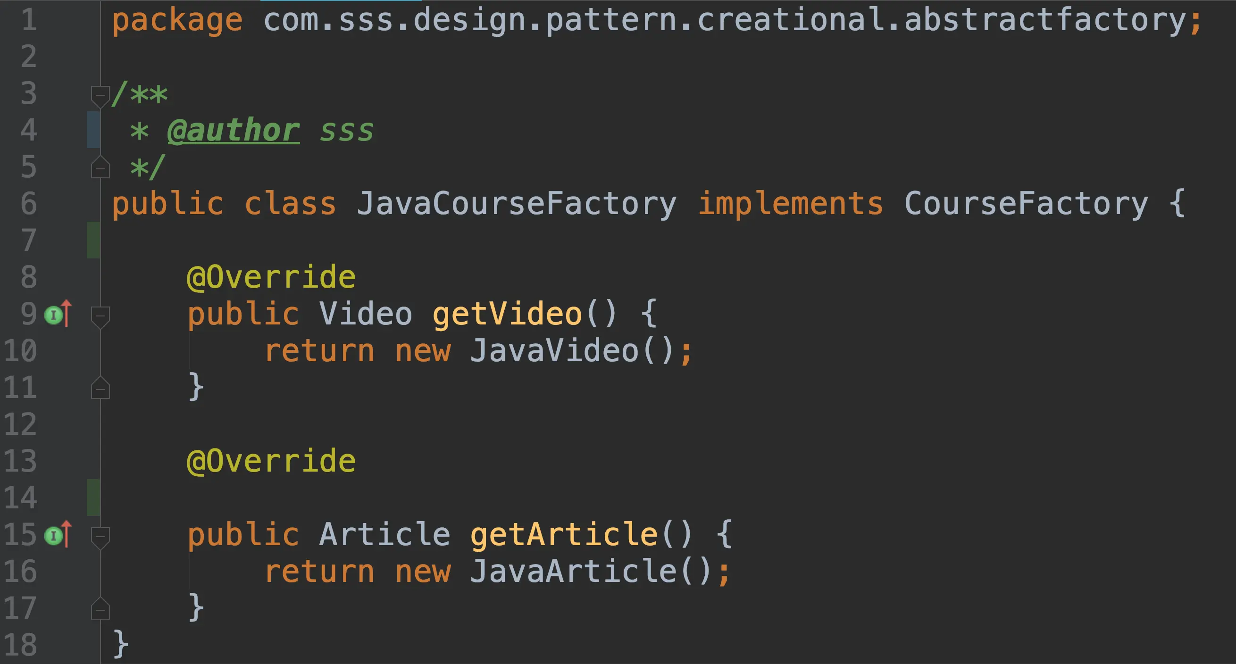The width and height of the screenshot is (1236, 664).
Task: Click the green change marker on line 7
Action: (x=93, y=240)
